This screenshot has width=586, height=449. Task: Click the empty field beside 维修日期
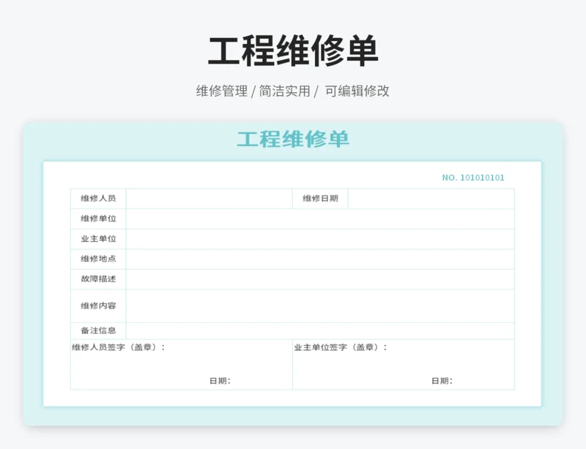tap(431, 198)
